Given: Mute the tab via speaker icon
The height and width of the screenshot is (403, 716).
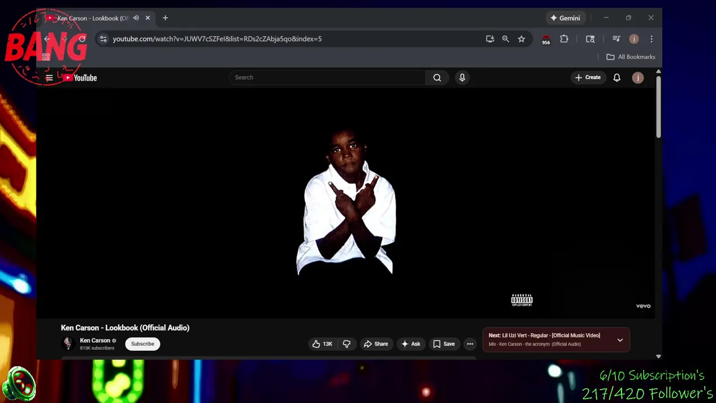Looking at the screenshot, I should click(136, 18).
